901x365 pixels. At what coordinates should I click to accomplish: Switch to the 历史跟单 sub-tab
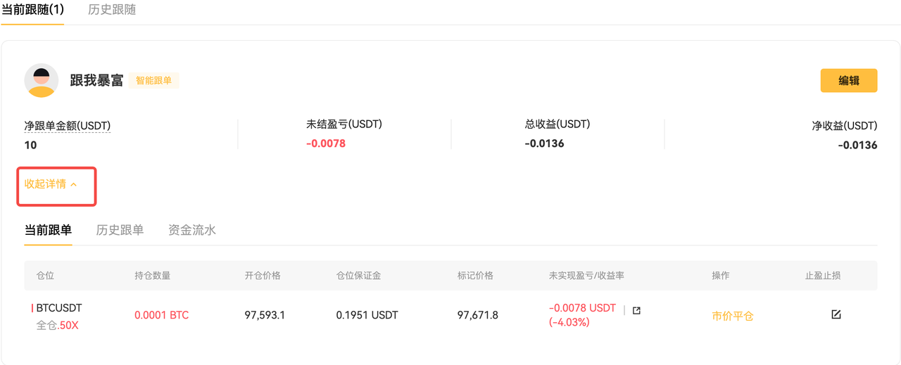120,230
